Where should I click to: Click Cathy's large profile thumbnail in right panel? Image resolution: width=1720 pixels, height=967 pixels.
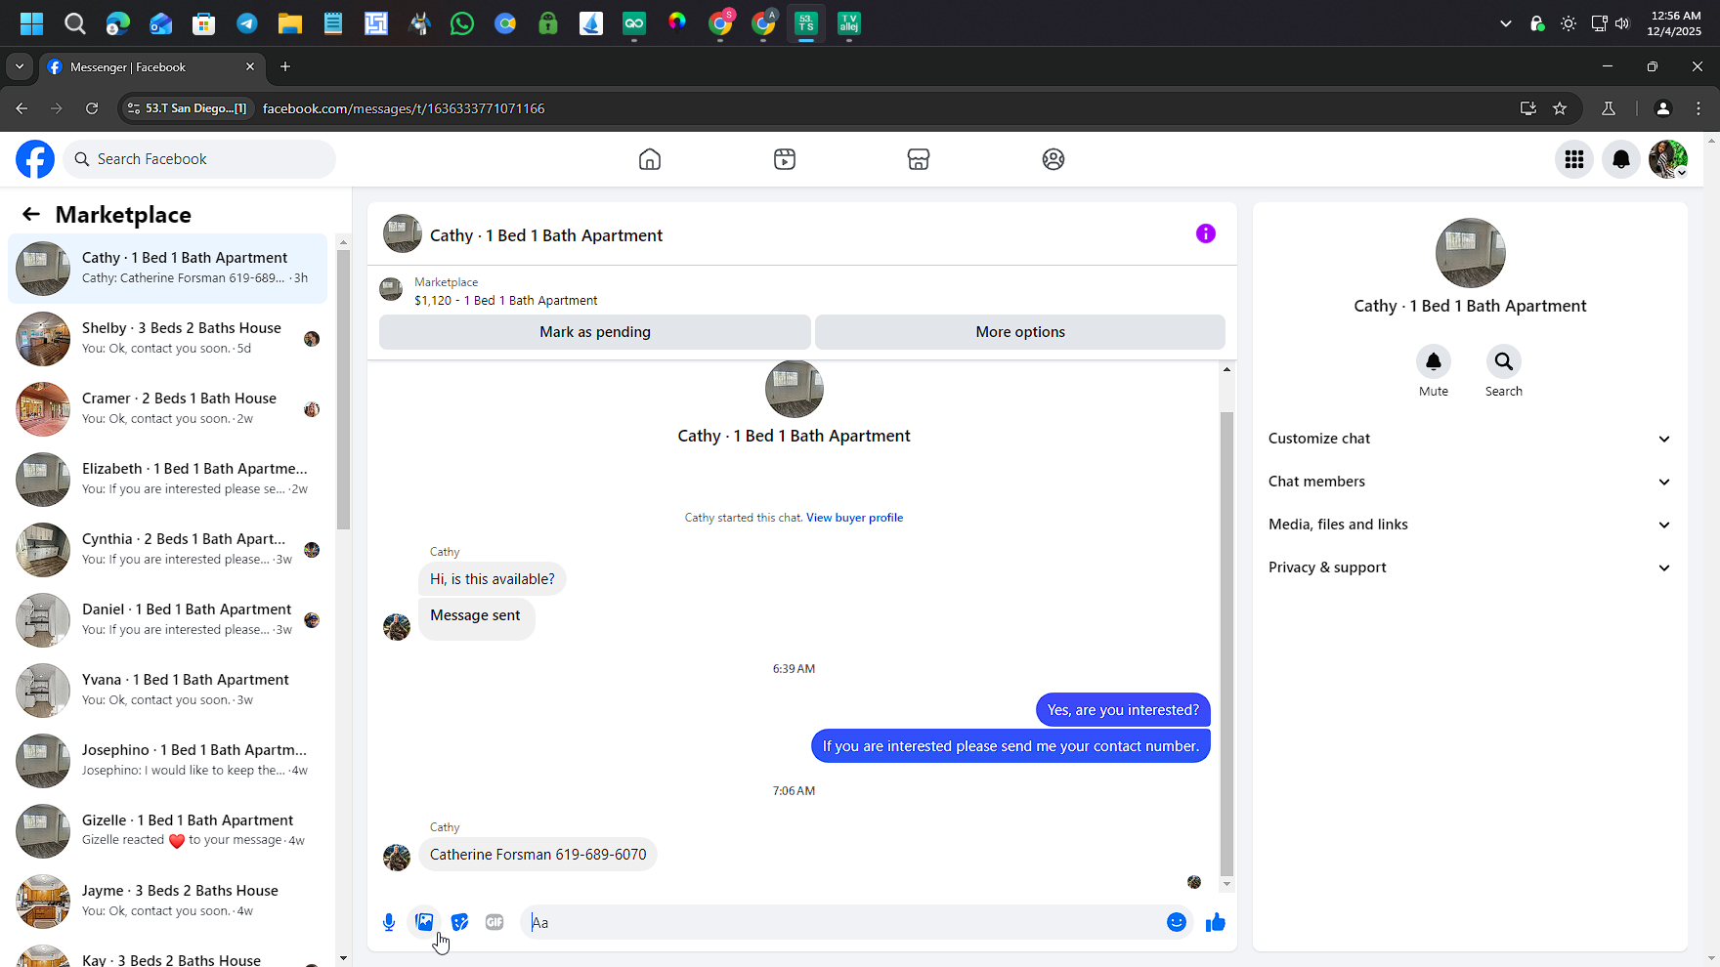(1470, 253)
